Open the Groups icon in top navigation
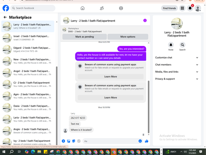The height and width of the screenshot is (155, 206). tap(121, 8)
